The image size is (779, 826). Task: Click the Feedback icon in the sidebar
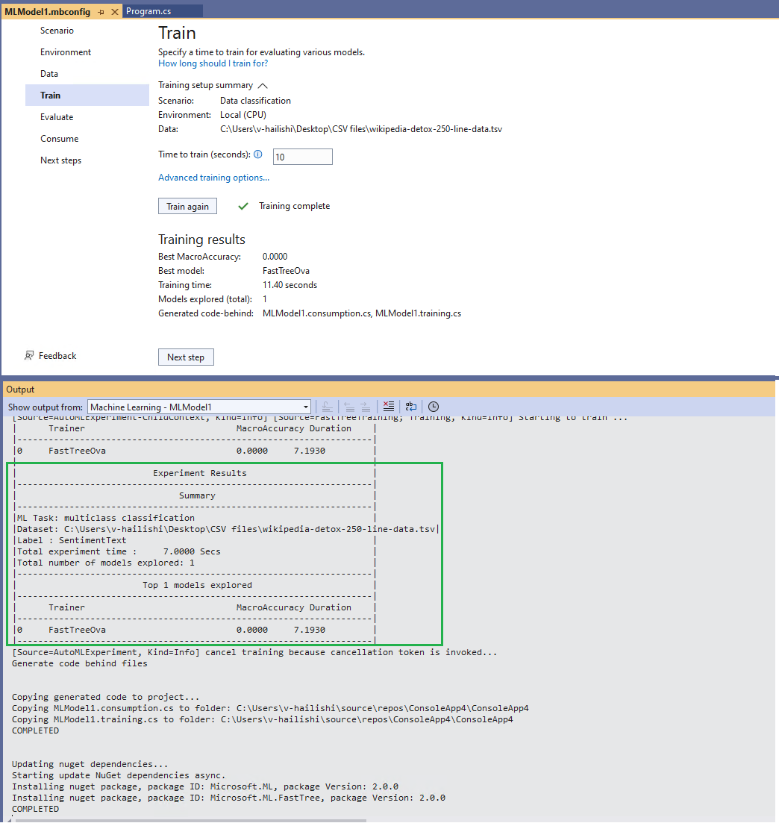(x=29, y=355)
